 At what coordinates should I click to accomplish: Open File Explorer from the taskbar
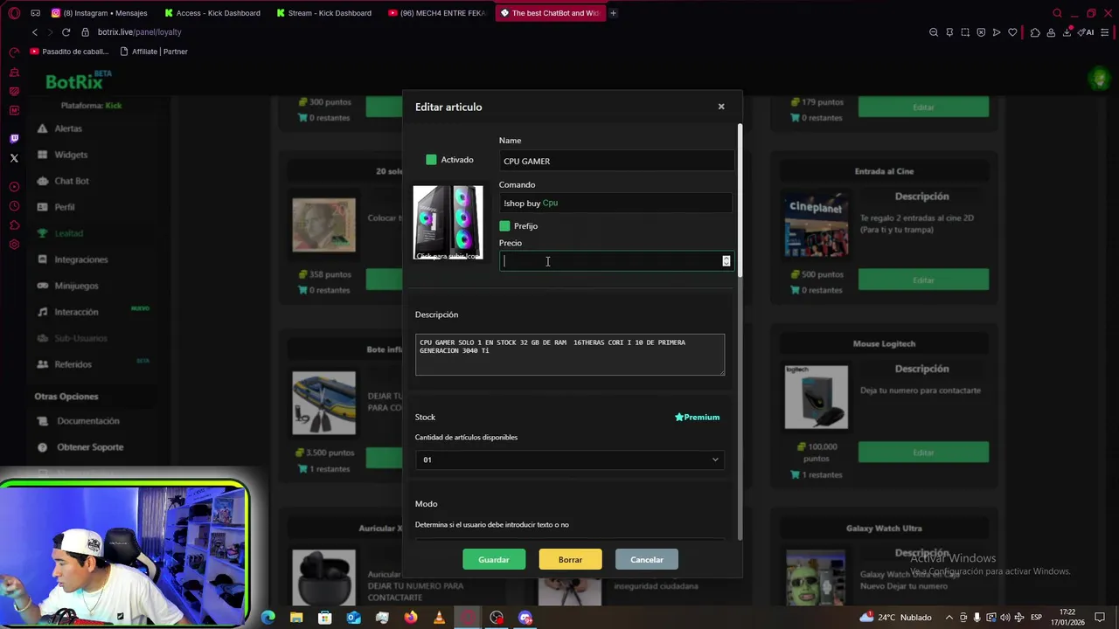pos(296,618)
